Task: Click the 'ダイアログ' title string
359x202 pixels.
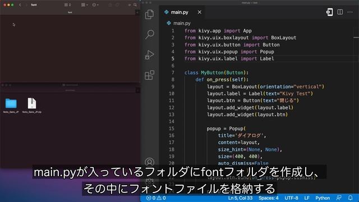Action: (x=249, y=135)
